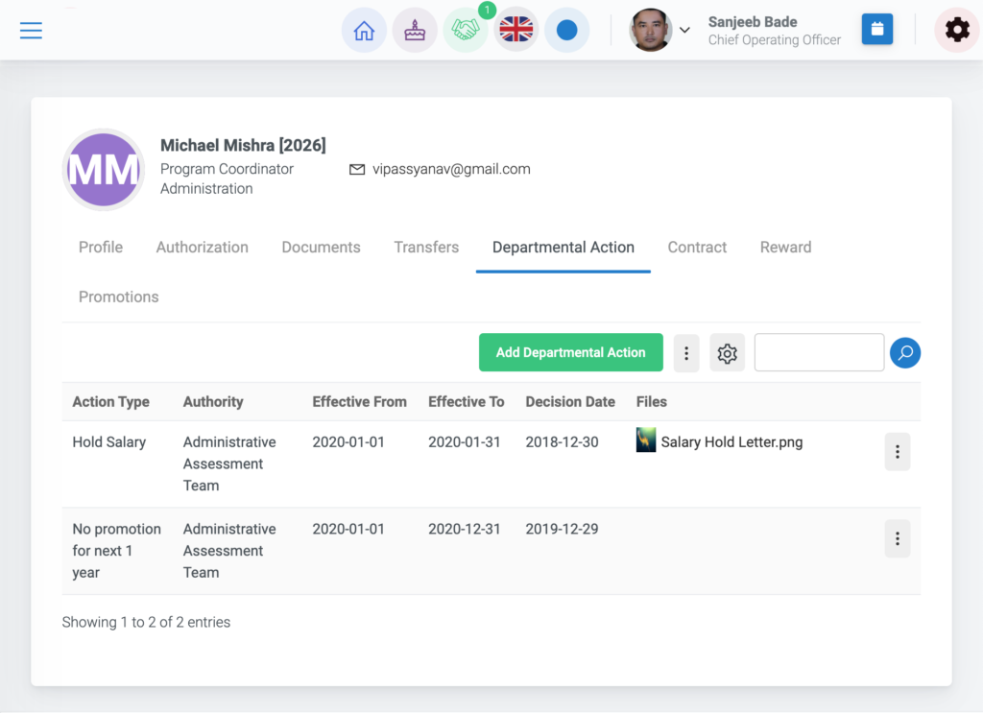Focus the search input field
Viewport: 983px width, 713px height.
point(819,353)
